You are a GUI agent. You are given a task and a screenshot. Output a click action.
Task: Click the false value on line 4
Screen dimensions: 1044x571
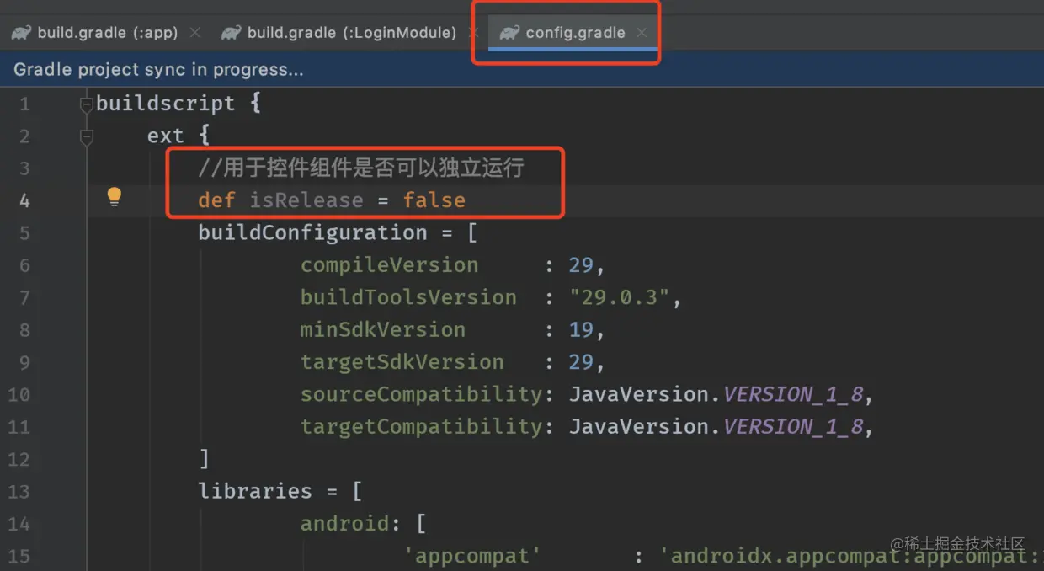point(434,200)
